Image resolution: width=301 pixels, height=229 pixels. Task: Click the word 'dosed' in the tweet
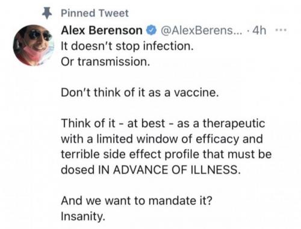pyautogui.click(x=78, y=170)
